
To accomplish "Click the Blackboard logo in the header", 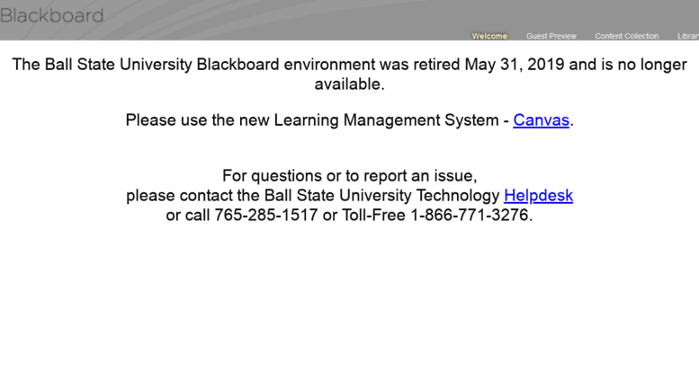I will tap(51, 15).
